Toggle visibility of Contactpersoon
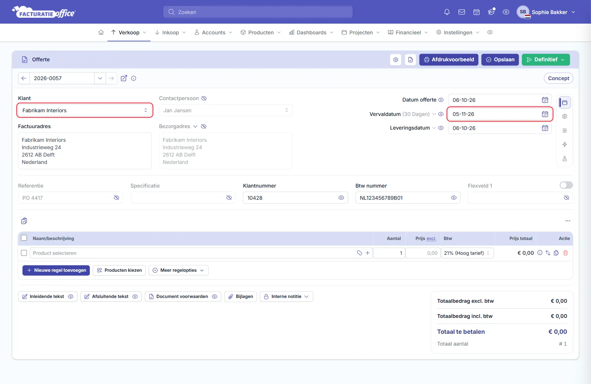591x384 pixels. point(204,98)
